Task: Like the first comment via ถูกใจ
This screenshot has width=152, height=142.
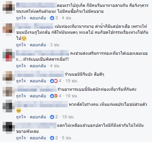Action: click(21, 18)
